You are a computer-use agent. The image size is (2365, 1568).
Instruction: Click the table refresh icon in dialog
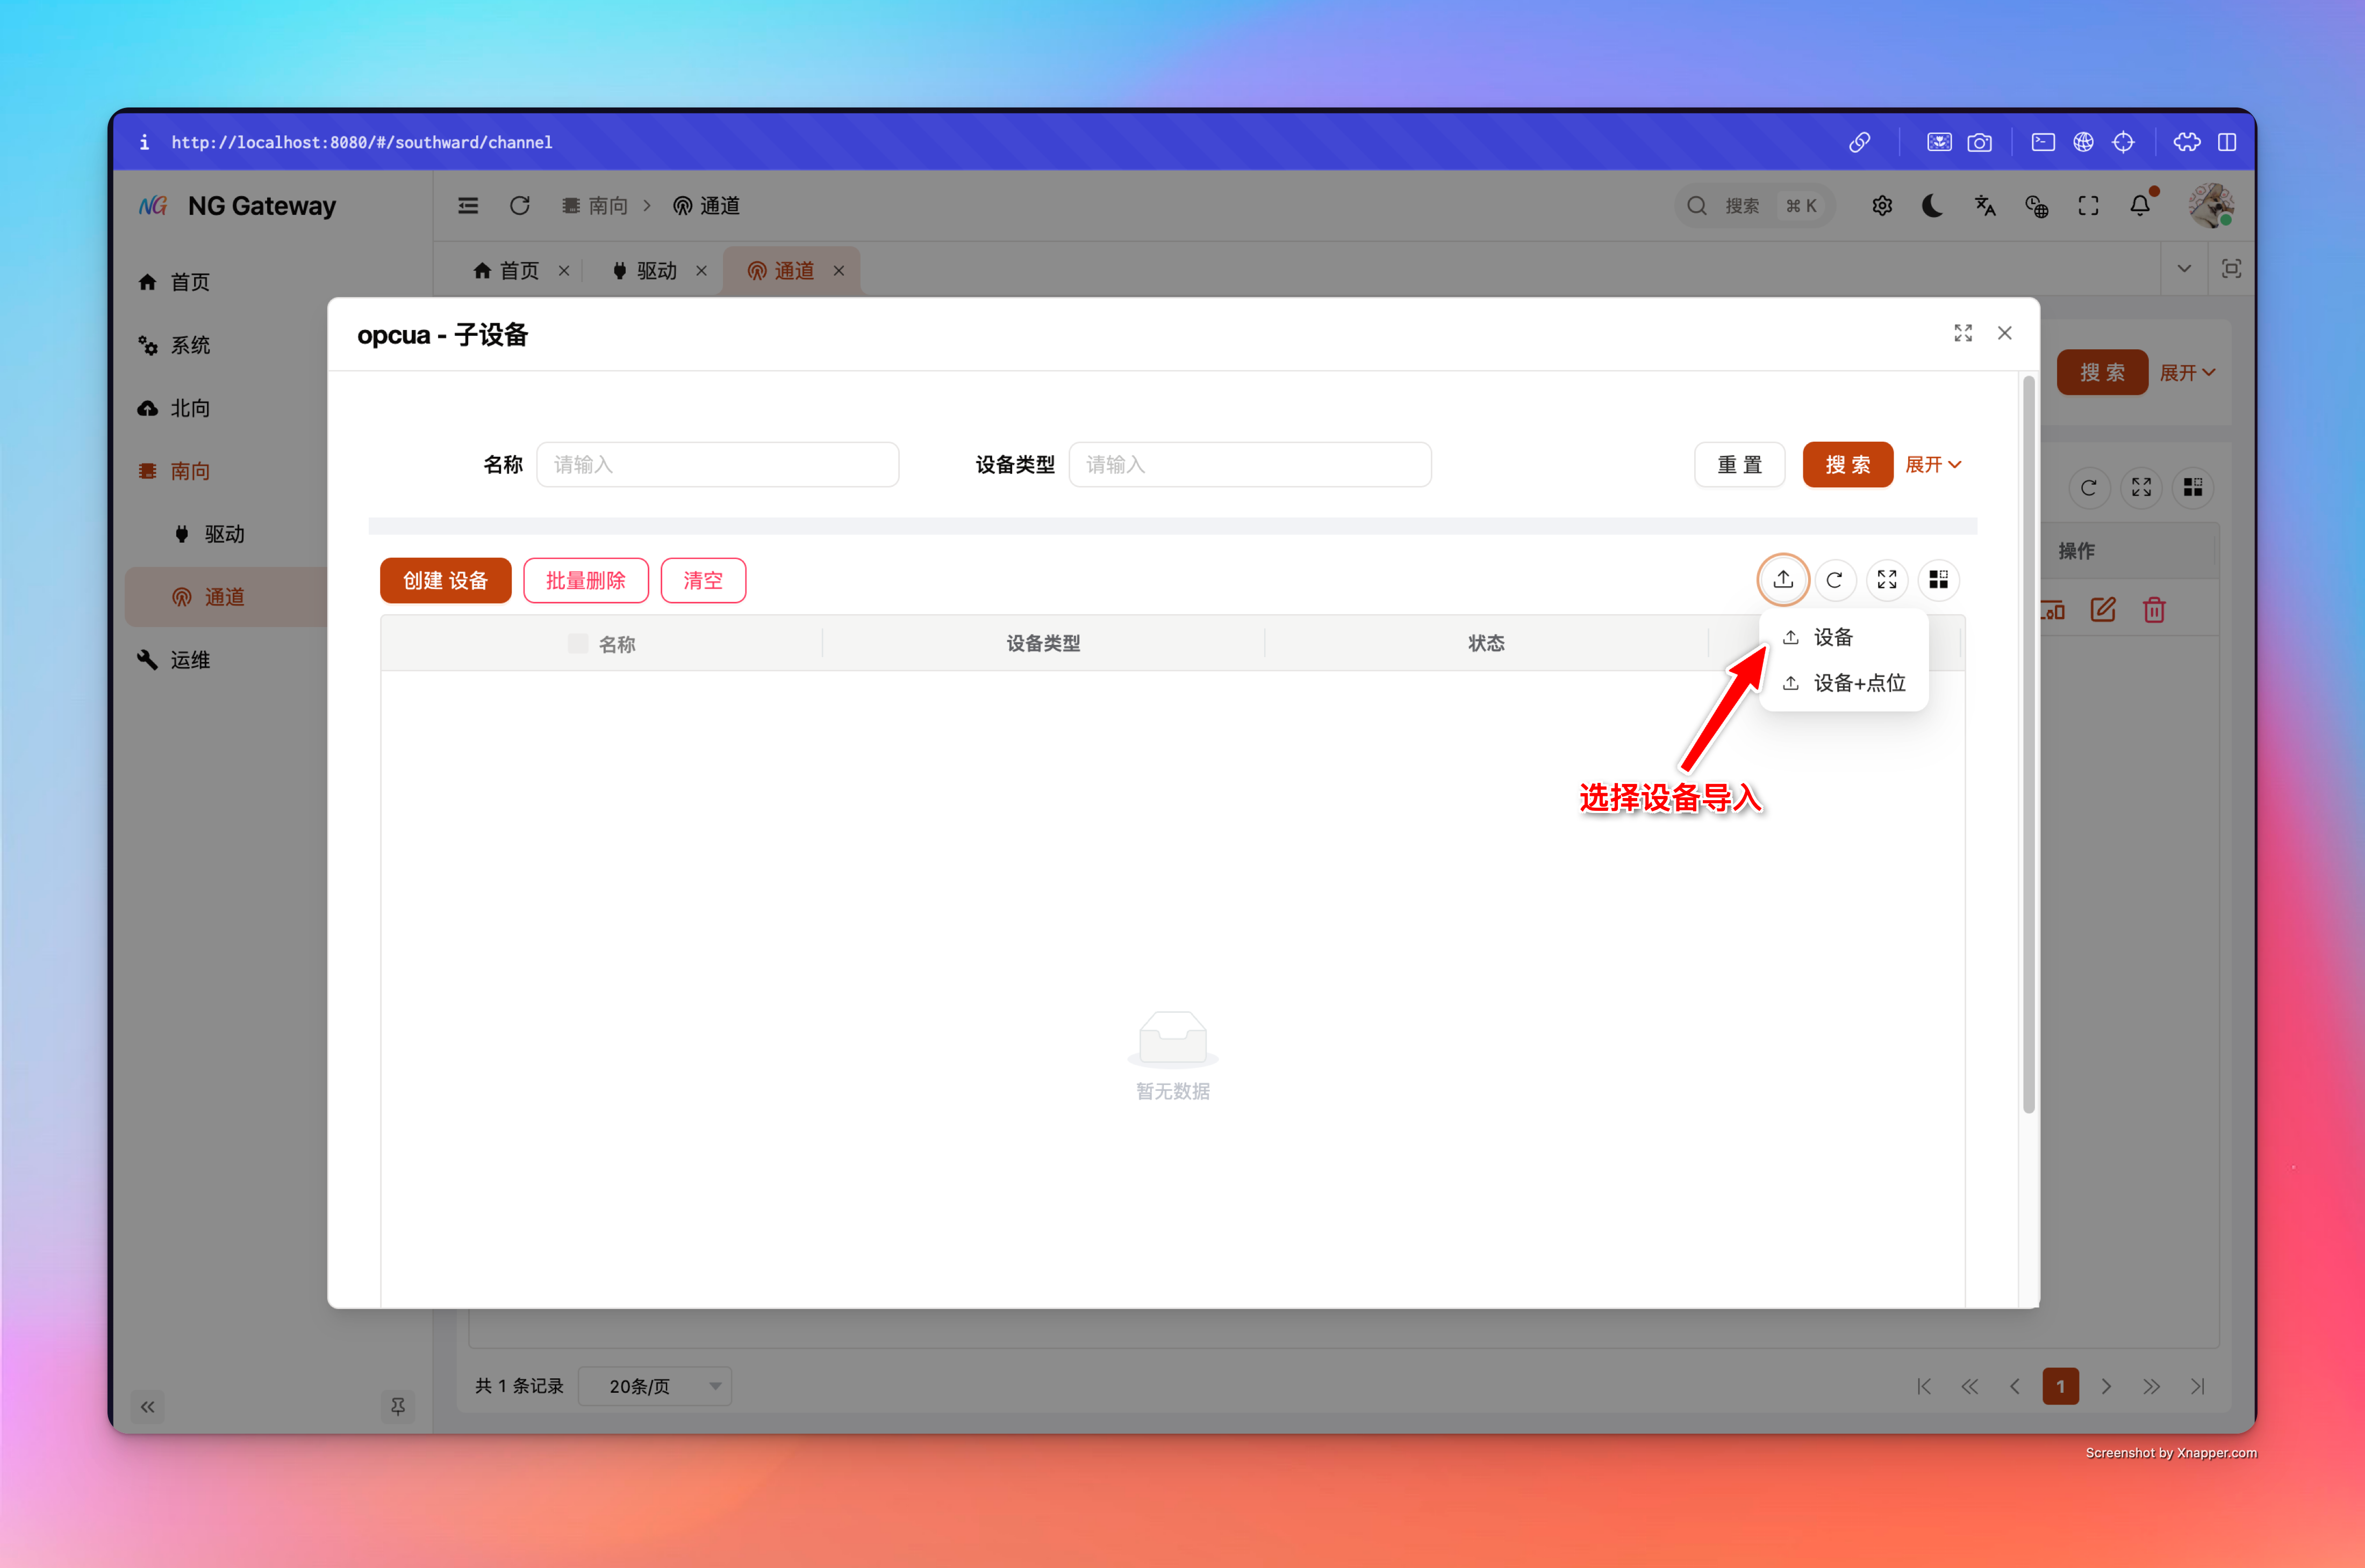pyautogui.click(x=1834, y=580)
